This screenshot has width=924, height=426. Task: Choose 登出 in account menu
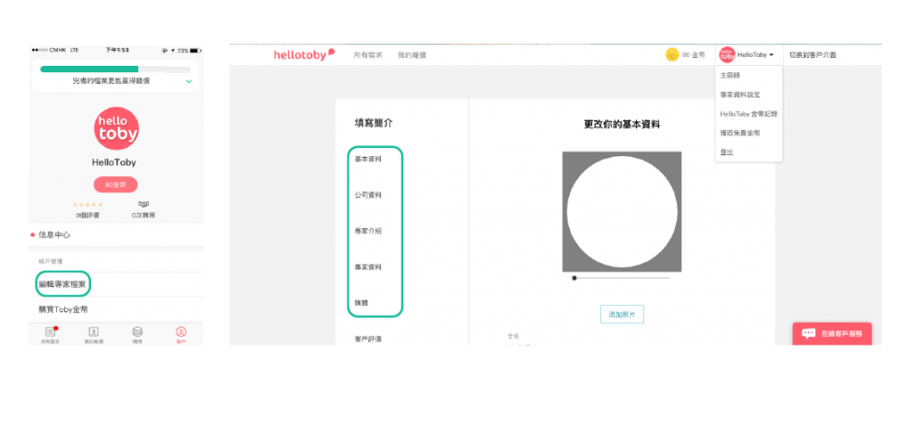point(727,152)
